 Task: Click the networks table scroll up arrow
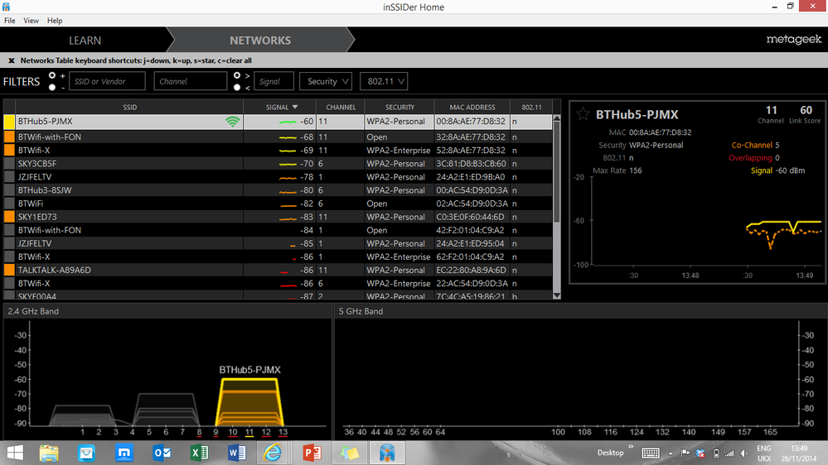(557, 118)
